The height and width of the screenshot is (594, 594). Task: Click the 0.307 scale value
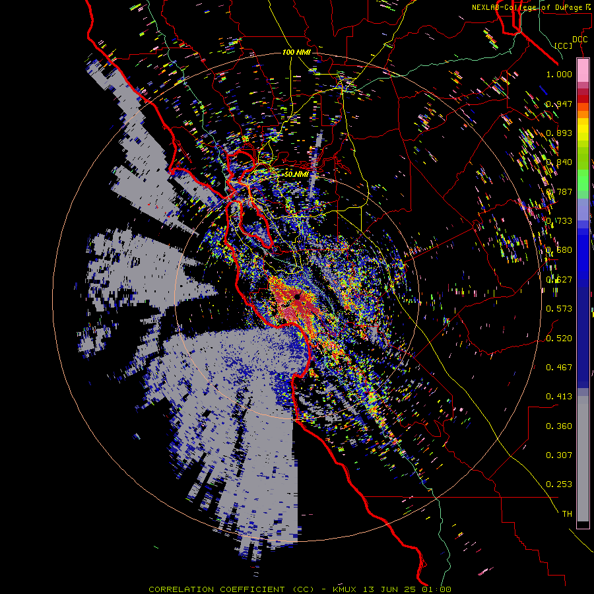pyautogui.click(x=559, y=455)
